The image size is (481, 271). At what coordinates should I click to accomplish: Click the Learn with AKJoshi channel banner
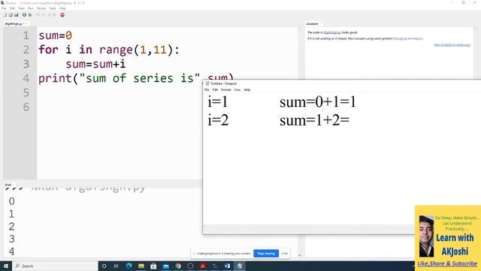click(x=448, y=238)
